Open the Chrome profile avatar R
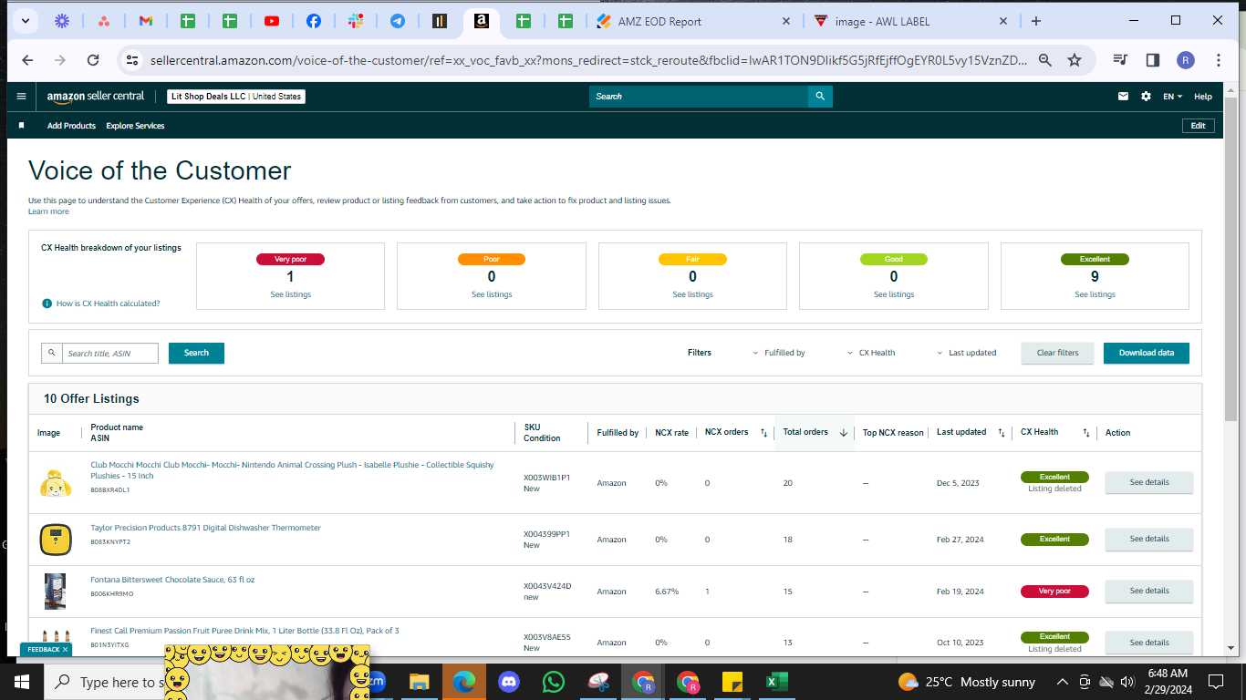Viewport: 1246px width, 700px height. 1185,60
